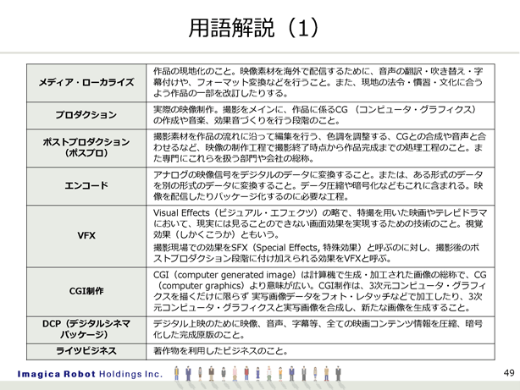Select the term CGI制作
Viewport: 520px width, 390px height.
pyautogui.click(x=86, y=291)
